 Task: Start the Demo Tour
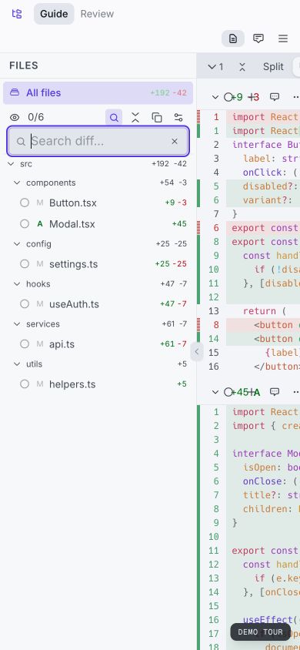click(260, 632)
